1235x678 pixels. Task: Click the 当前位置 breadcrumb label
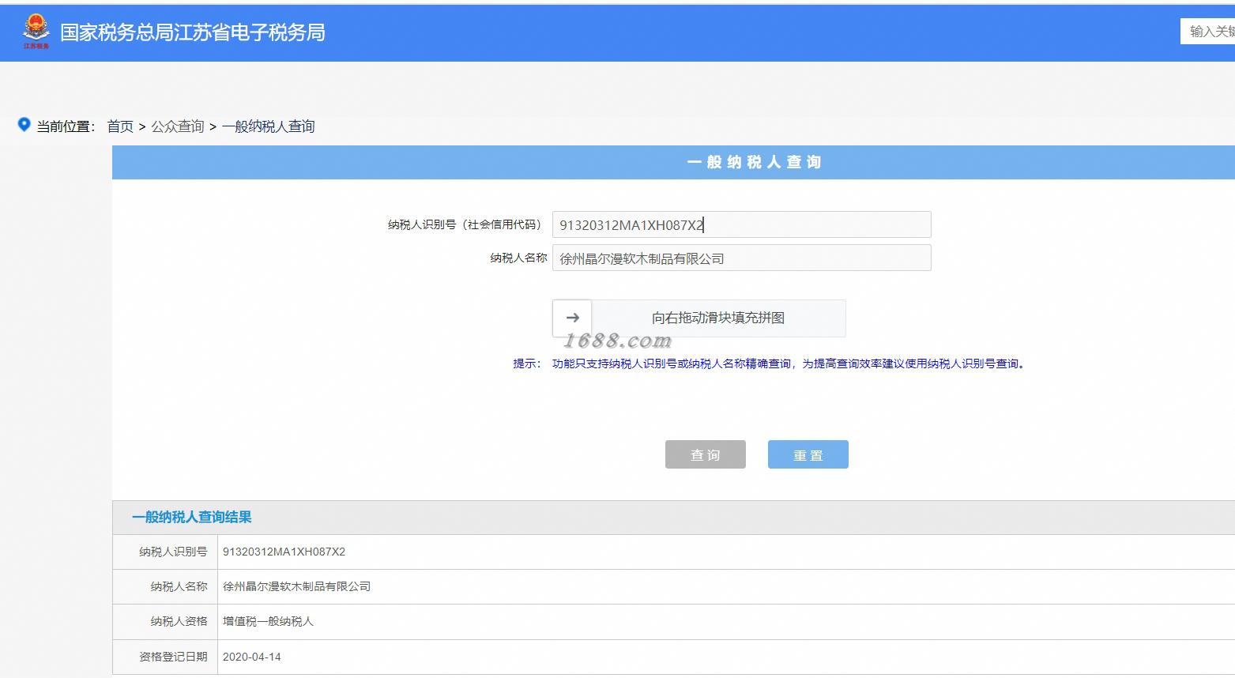click(x=66, y=126)
